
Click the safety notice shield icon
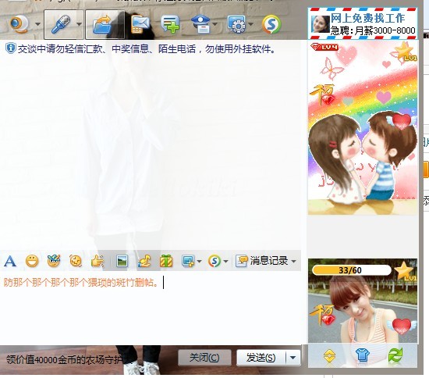coord(10,48)
